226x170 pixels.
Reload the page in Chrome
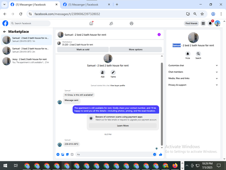coord(21,14)
